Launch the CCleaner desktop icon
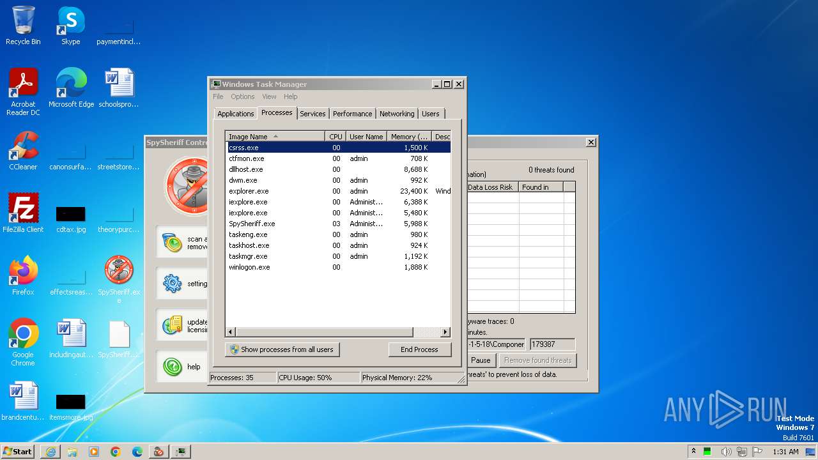818x460 pixels. point(23,150)
